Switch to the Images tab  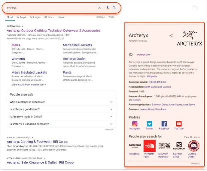coord(35,17)
